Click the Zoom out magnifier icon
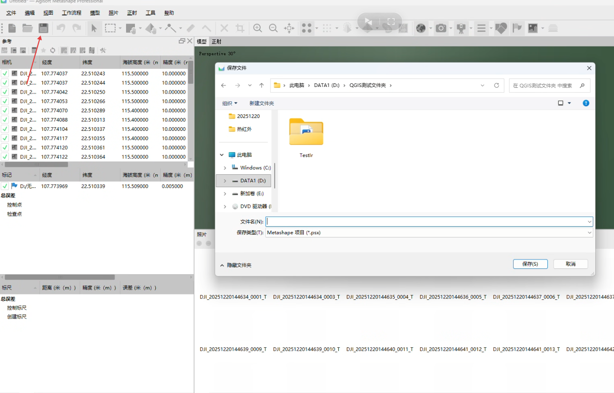Viewport: 614px width, 393px height. tap(273, 28)
